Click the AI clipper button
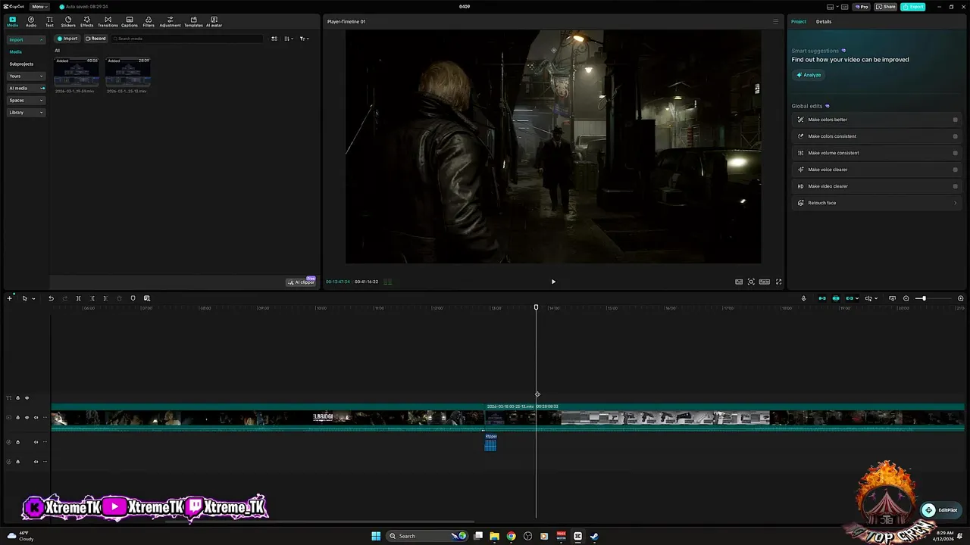Viewport: 970px width, 545px height. coord(301,282)
